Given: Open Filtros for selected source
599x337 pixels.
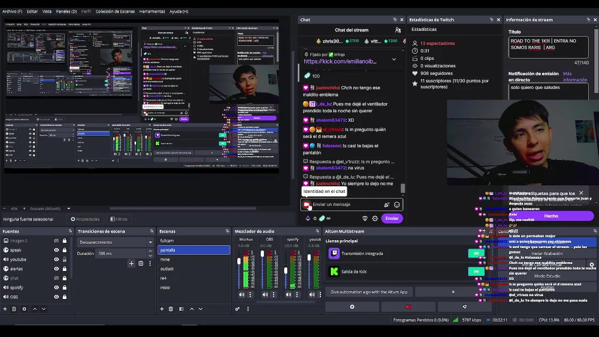Looking at the screenshot, I should (x=119, y=219).
